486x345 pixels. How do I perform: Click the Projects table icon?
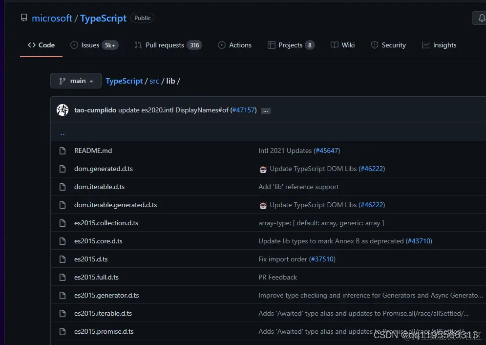[271, 45]
